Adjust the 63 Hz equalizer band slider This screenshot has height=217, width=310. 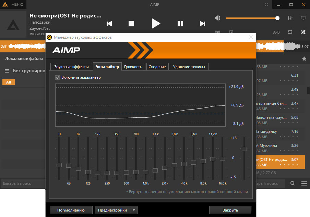coord(69,166)
